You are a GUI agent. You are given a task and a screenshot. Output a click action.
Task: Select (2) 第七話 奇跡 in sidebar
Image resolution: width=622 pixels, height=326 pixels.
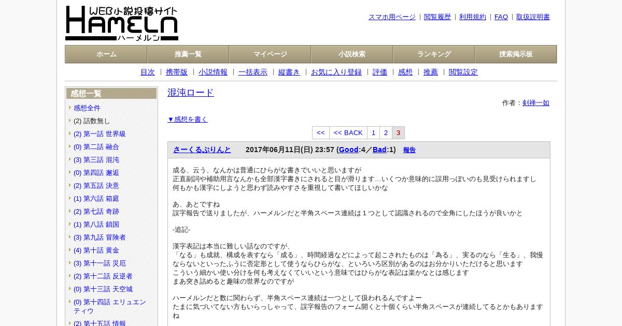pyautogui.click(x=96, y=212)
